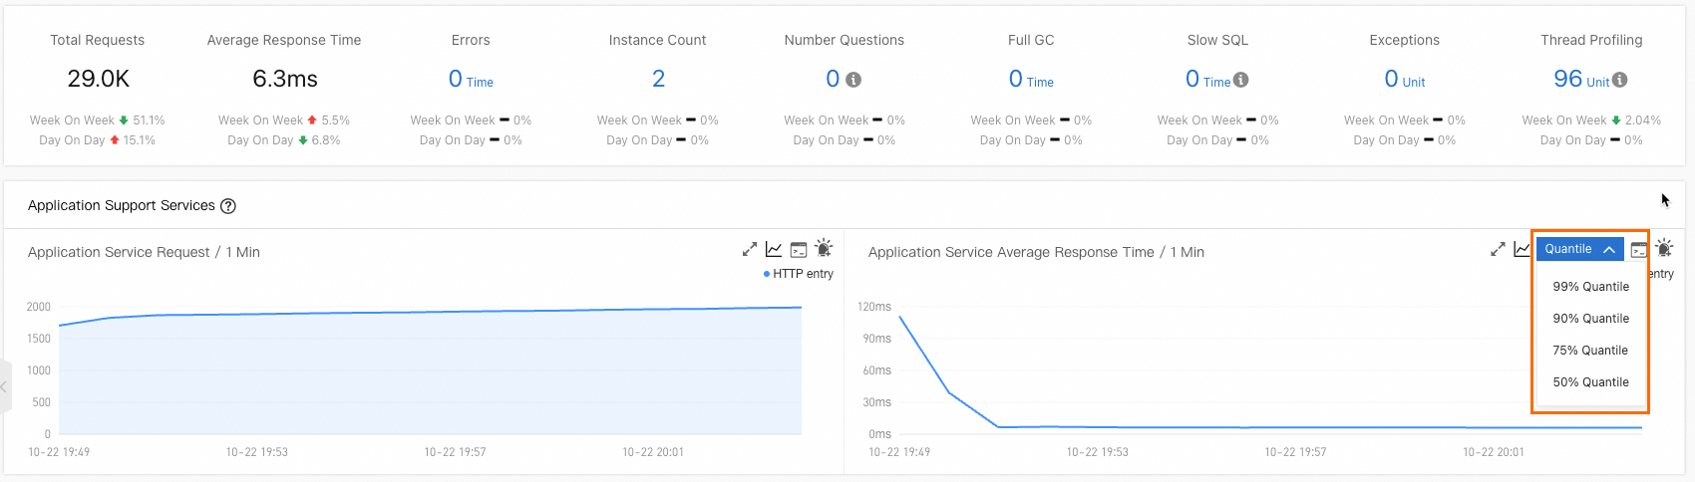The image size is (1695, 482).
Task: Select Average Response Time value 6.3ms
Action: tap(285, 79)
